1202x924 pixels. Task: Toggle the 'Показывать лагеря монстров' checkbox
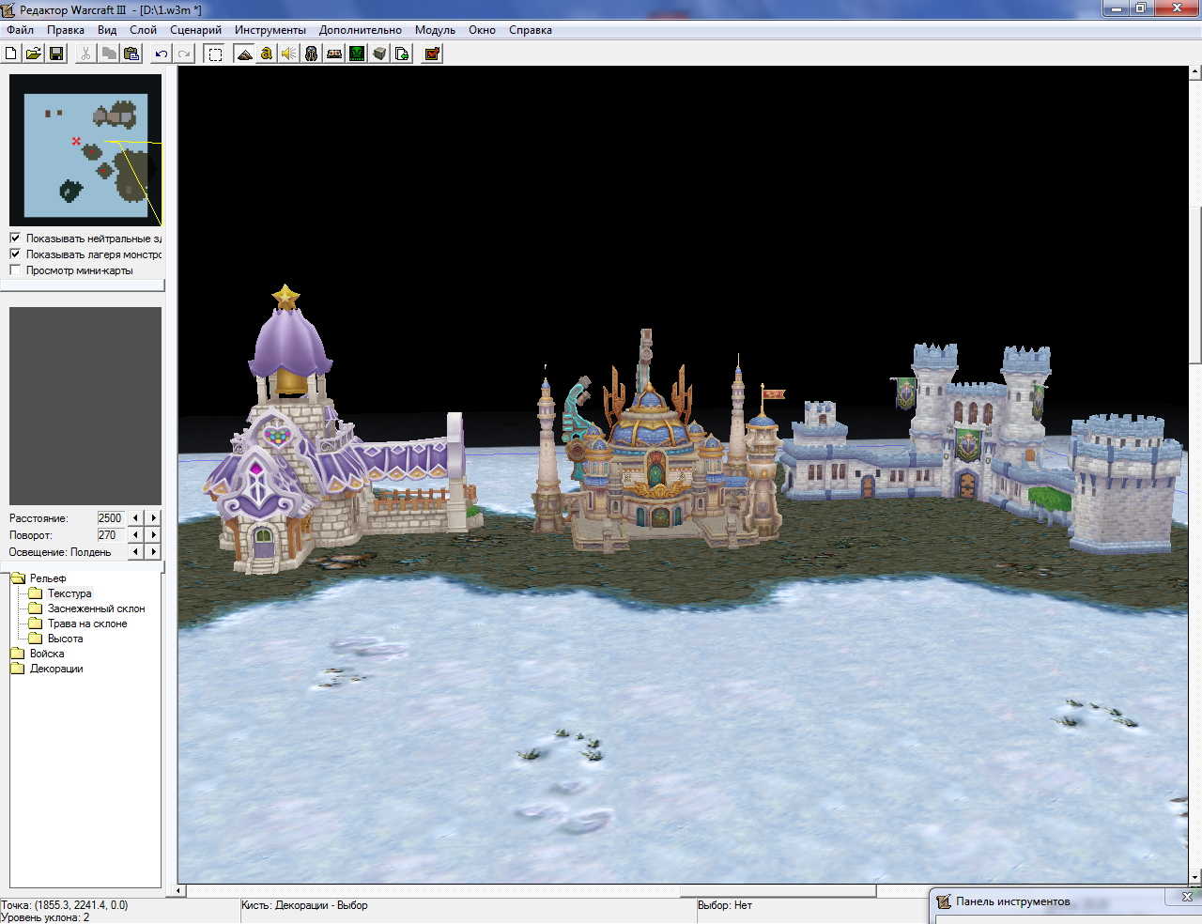(x=15, y=254)
